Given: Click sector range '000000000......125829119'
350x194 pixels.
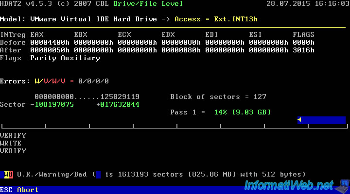Looking at the screenshot, I should [x=87, y=97].
